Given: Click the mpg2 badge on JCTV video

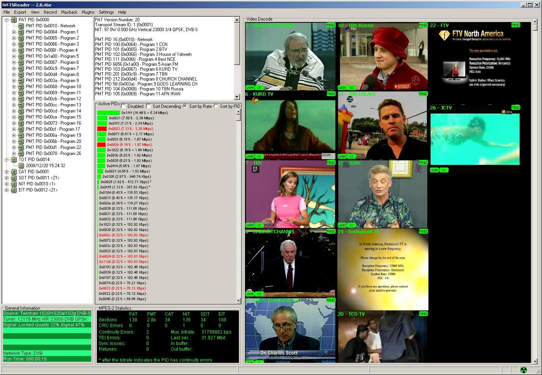Looking at the screenshot, I should click(x=515, y=108).
